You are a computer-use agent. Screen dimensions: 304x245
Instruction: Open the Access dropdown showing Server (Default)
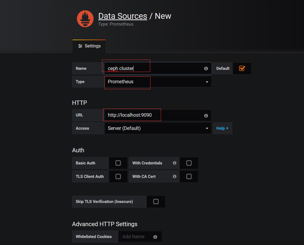point(158,128)
